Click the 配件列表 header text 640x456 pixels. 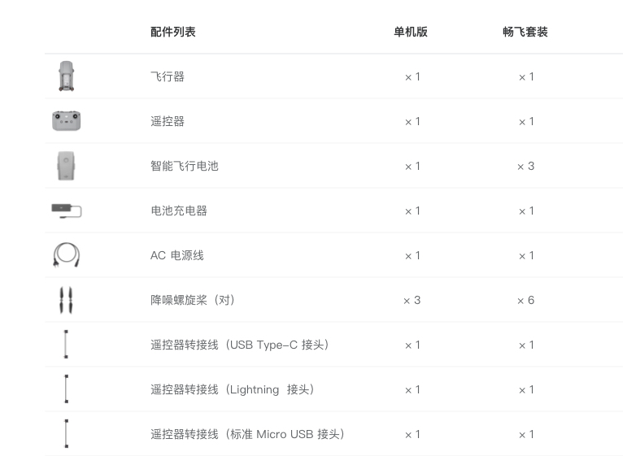173,32
